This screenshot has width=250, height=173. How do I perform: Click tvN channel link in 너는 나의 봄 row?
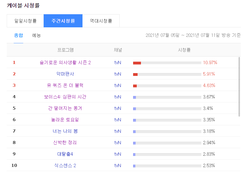[118, 131]
